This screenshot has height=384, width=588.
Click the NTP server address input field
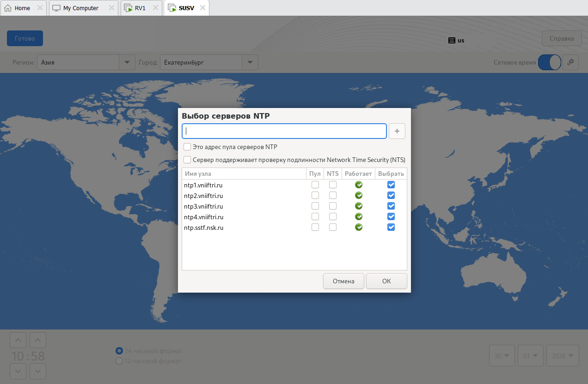click(284, 131)
